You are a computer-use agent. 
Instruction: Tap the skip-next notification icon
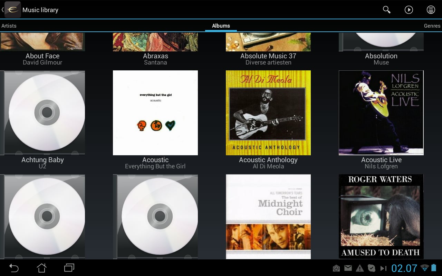click(x=383, y=268)
